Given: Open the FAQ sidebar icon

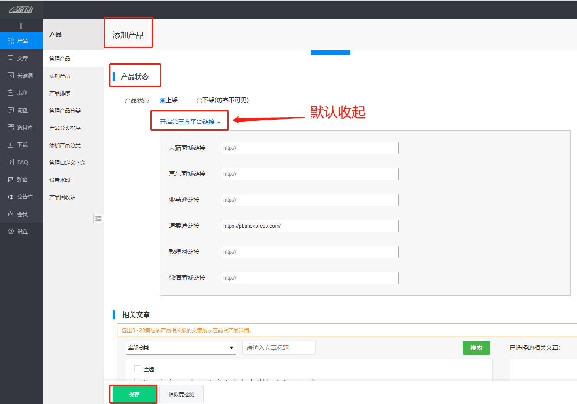Looking at the screenshot, I should 11,162.
